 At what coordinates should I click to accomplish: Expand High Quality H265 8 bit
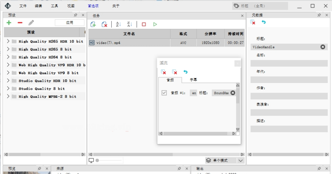click(x=8, y=49)
